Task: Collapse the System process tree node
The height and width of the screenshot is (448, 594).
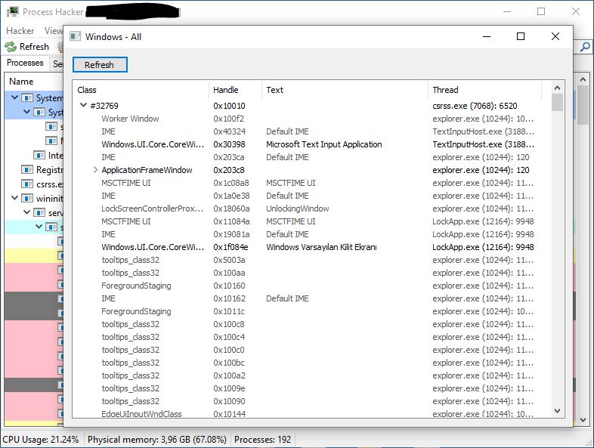Action: coord(15,97)
